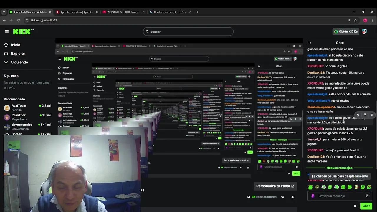Reload the page
This screenshot has width=377, height=212.
(x=18, y=20)
